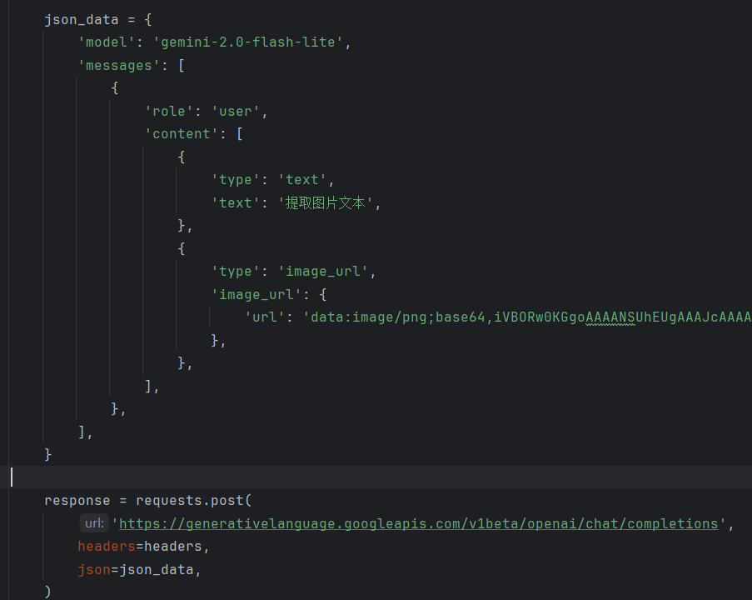Click the 'text' key before Chinese string
This screenshot has width=752, height=600.
click(236, 203)
